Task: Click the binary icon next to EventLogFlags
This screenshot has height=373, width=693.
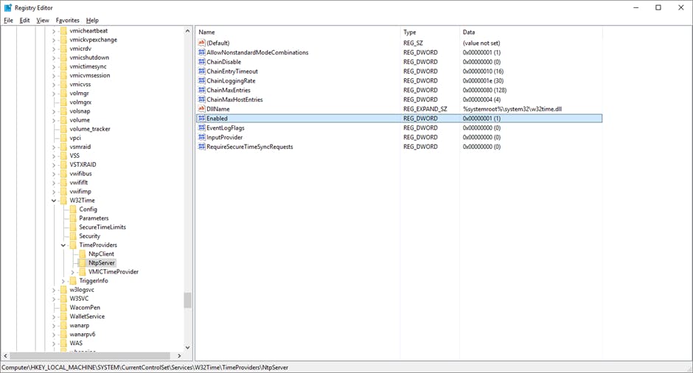Action: (x=201, y=128)
